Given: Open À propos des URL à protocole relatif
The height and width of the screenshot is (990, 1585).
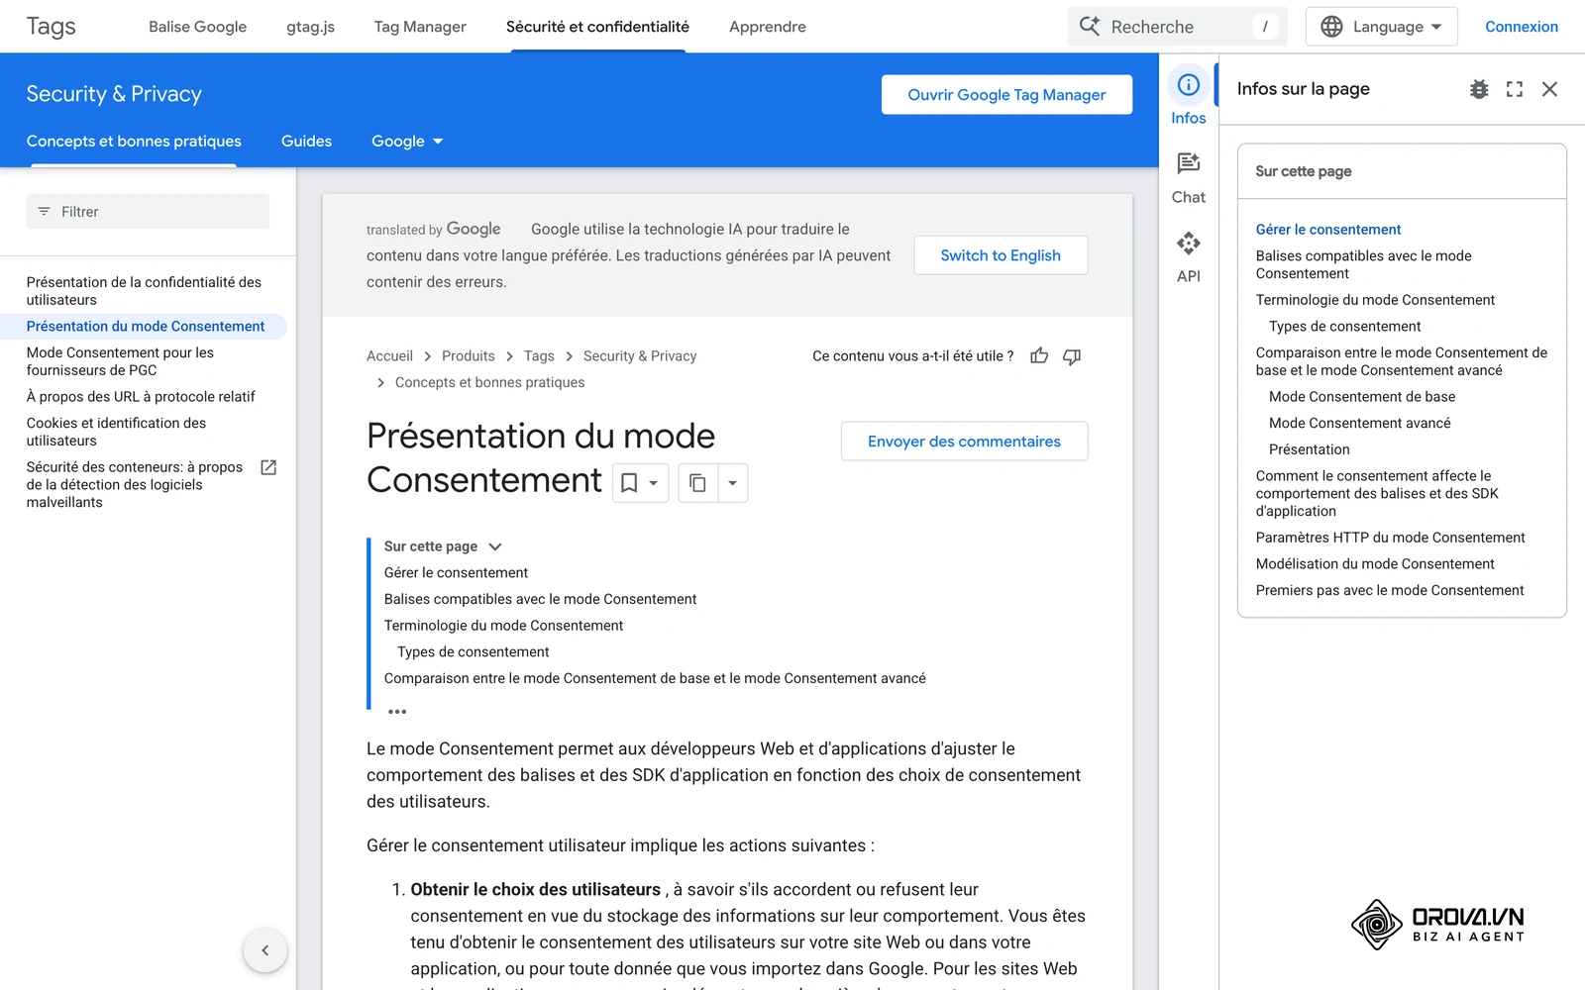Looking at the screenshot, I should point(141,397).
